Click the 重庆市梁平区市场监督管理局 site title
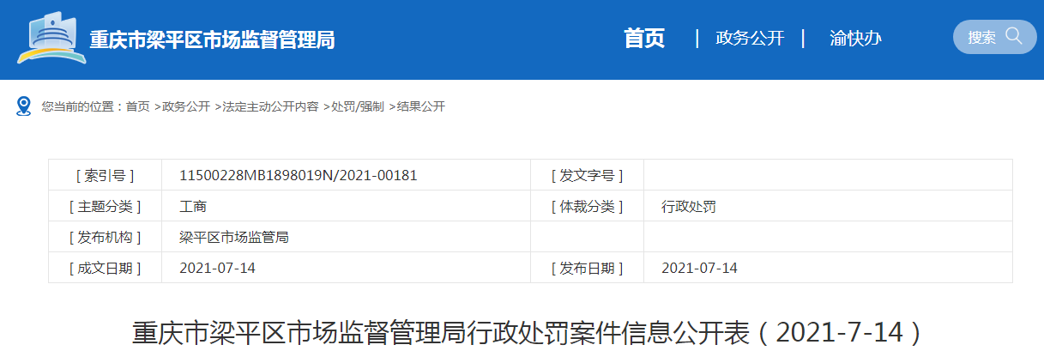 (212, 39)
